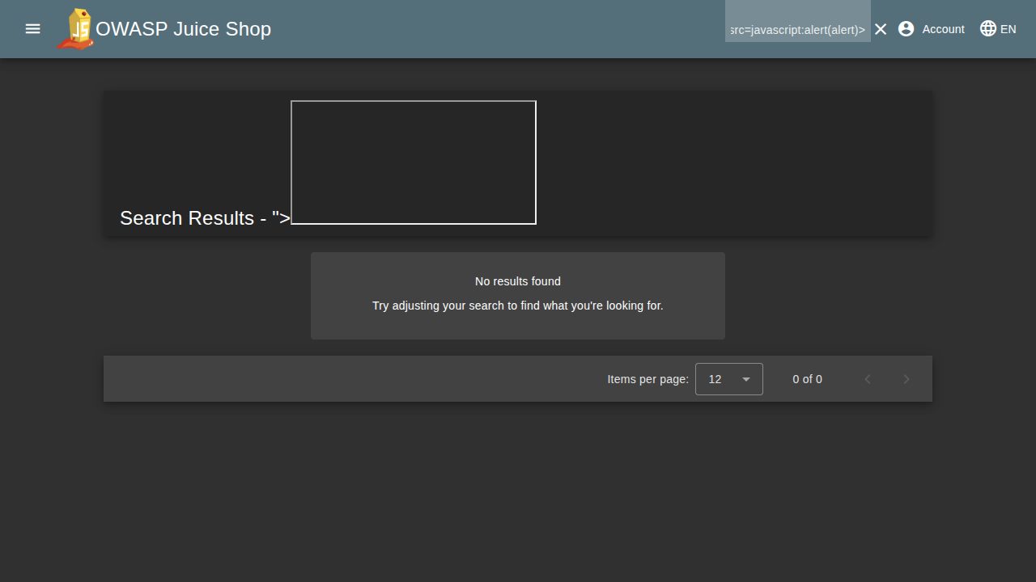Open the Account menu label
This screenshot has width=1036, height=582.
pos(943,29)
